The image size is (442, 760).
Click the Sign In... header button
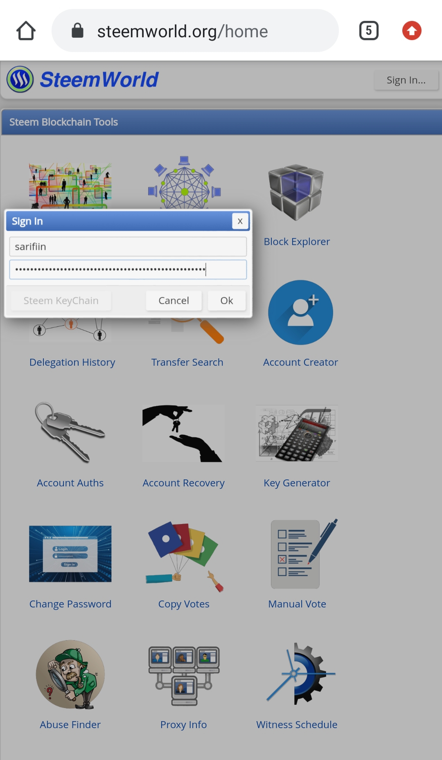click(406, 80)
